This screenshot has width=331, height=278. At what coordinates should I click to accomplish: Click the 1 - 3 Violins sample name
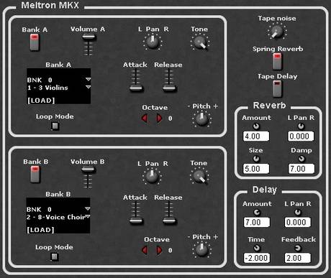(x=47, y=88)
